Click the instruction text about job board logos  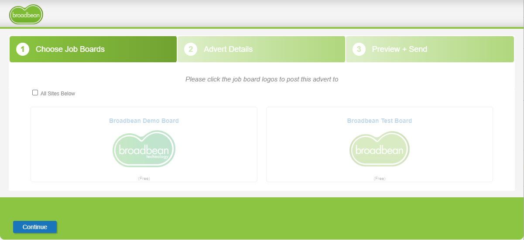[262, 79]
